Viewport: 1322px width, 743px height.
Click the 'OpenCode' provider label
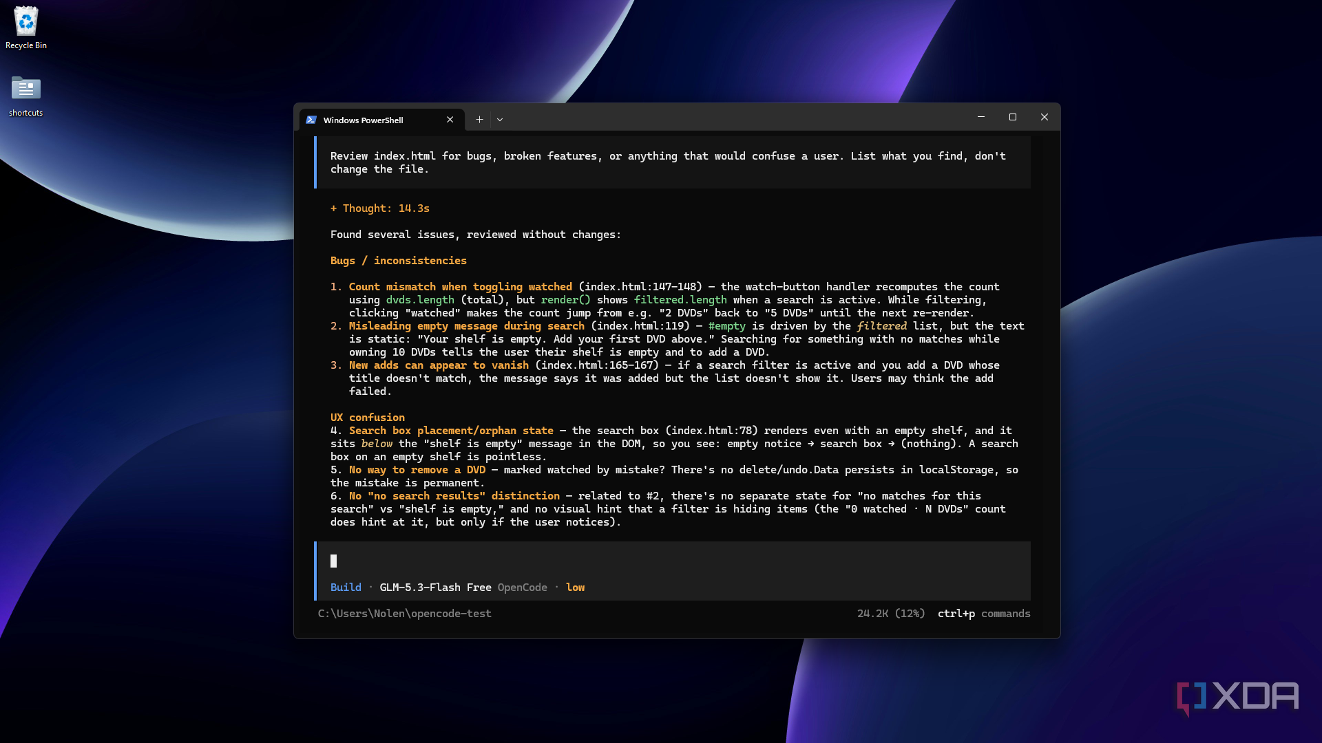[523, 588]
